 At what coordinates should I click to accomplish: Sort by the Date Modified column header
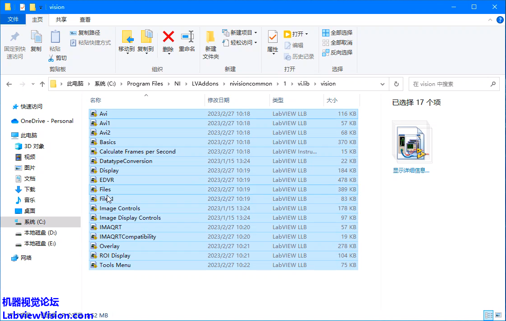[x=237, y=100]
